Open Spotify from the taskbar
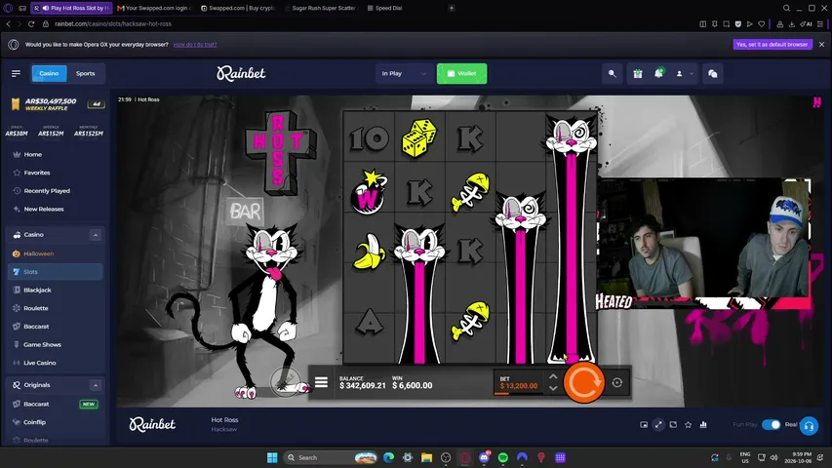 point(503,457)
